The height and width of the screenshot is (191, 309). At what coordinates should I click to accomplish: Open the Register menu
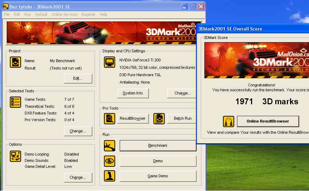[88, 14]
